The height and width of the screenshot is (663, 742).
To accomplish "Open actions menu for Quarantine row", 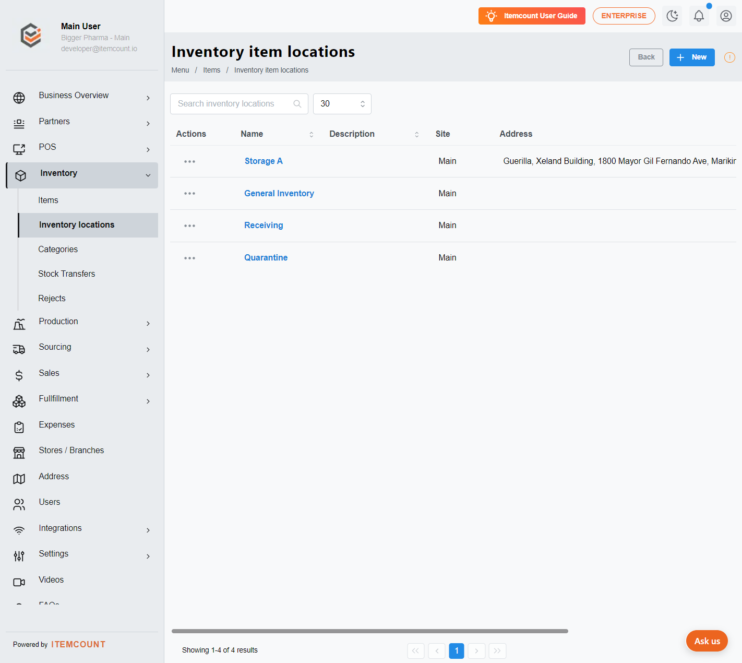I will pyautogui.click(x=189, y=258).
